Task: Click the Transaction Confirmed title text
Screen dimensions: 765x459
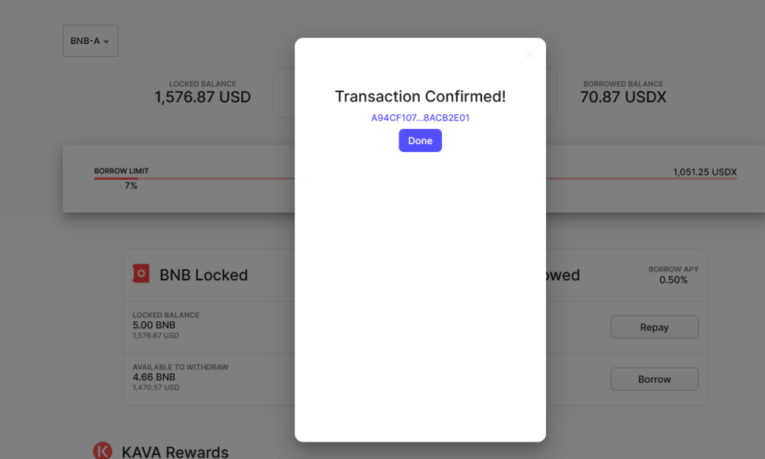Action: (420, 97)
